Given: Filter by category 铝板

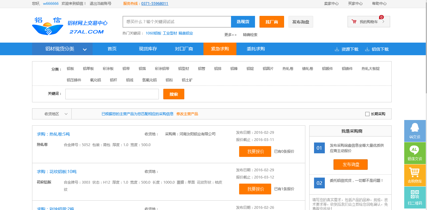Looking at the screenshot, I should (x=70, y=69).
